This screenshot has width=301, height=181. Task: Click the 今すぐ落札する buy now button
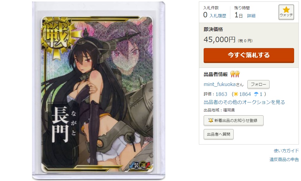[249, 55]
